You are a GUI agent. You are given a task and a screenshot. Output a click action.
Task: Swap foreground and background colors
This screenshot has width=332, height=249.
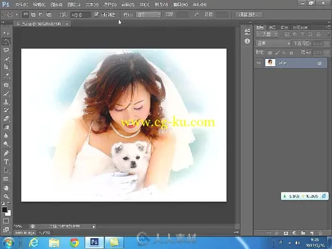click(x=9, y=203)
